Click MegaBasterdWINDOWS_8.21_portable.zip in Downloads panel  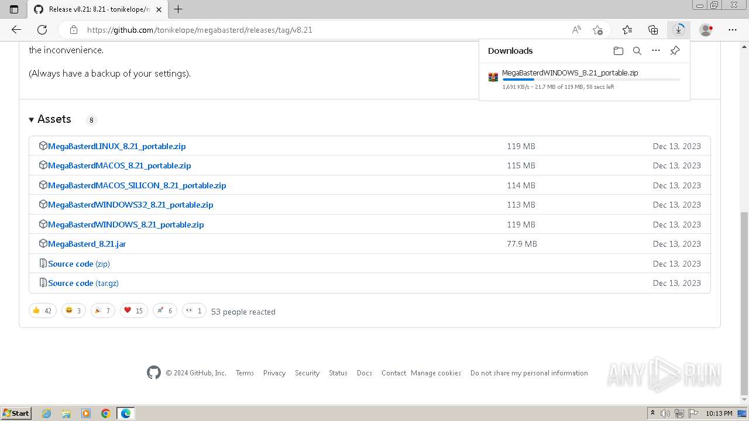click(570, 73)
